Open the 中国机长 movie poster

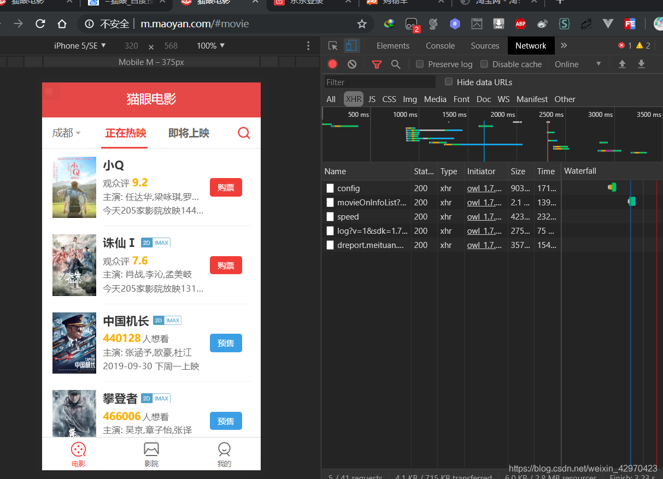pos(74,343)
